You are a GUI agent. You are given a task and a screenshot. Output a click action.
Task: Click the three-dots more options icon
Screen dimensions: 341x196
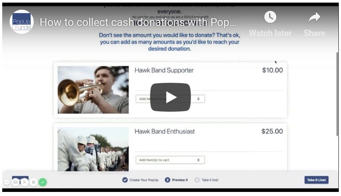coord(7,182)
